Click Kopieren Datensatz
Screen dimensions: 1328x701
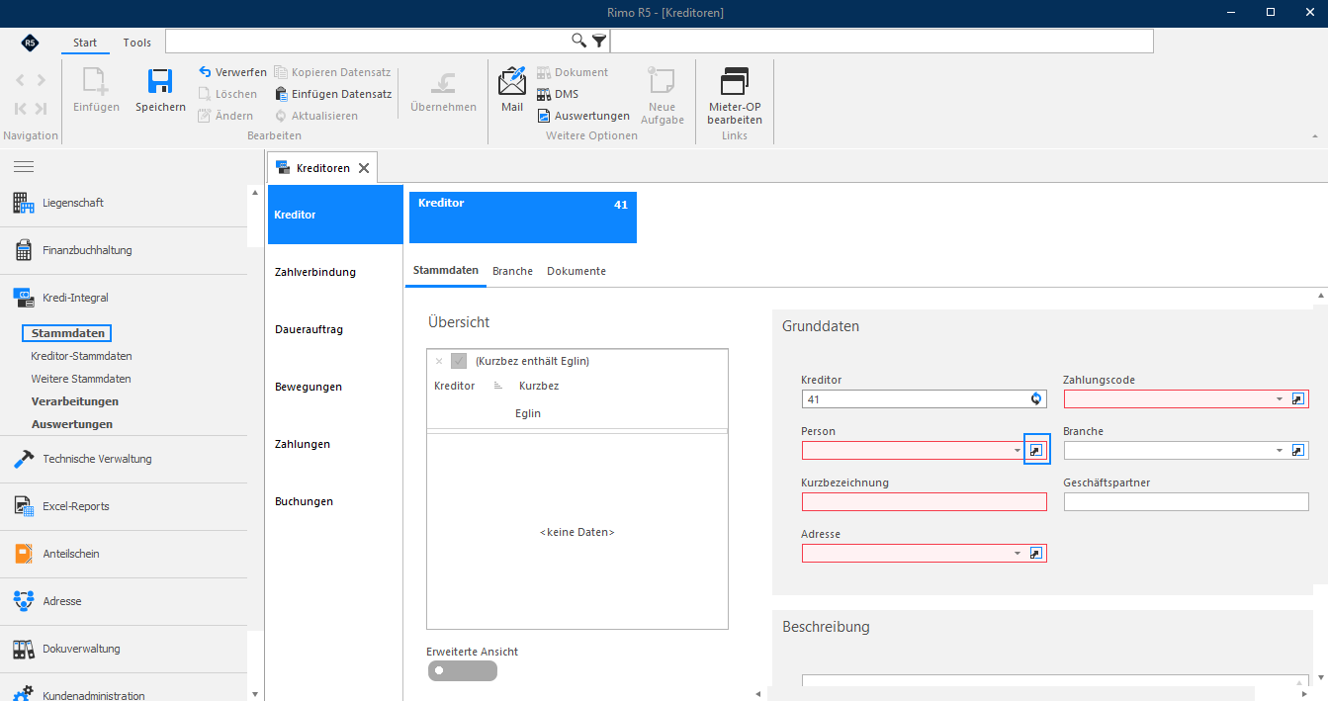tap(332, 72)
